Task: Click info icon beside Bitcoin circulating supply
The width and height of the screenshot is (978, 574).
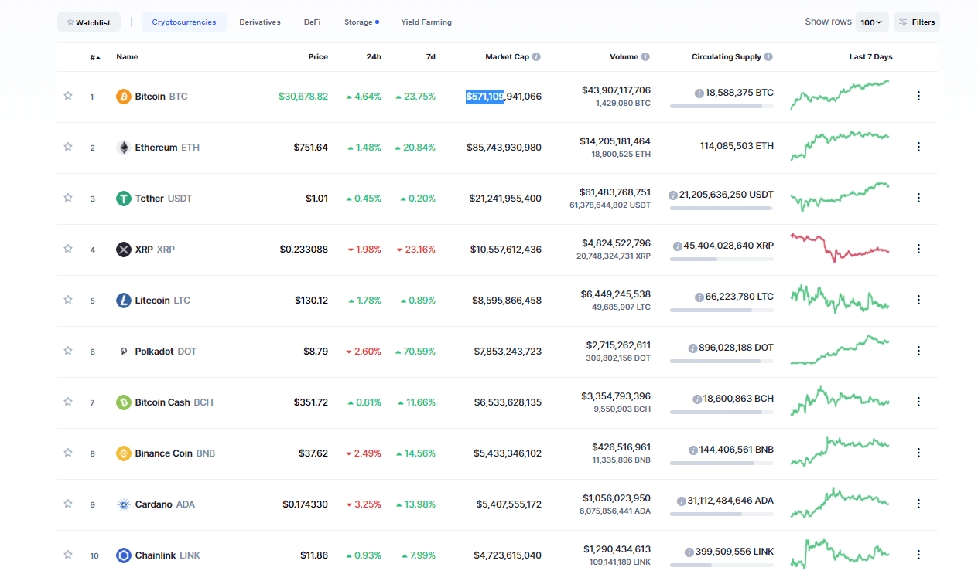Action: [x=699, y=93]
